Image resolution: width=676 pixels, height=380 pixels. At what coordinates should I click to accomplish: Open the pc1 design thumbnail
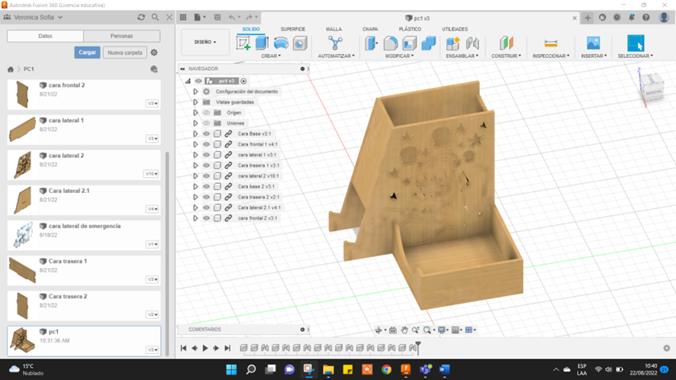[22, 340]
